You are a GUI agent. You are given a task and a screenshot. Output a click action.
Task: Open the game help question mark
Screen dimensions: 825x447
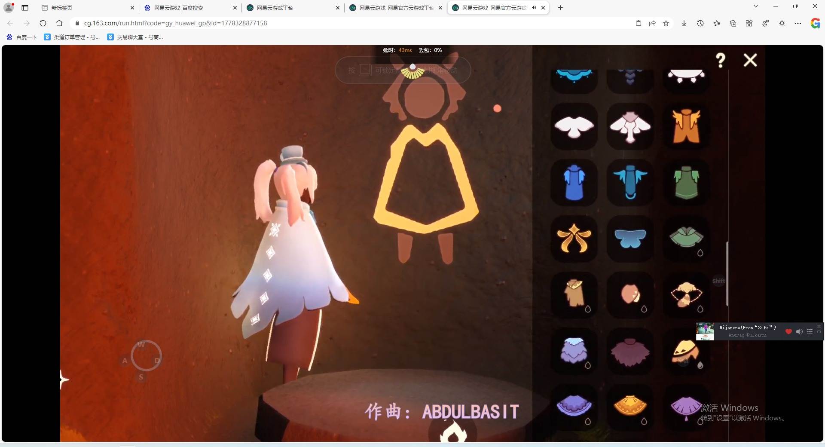tap(721, 60)
